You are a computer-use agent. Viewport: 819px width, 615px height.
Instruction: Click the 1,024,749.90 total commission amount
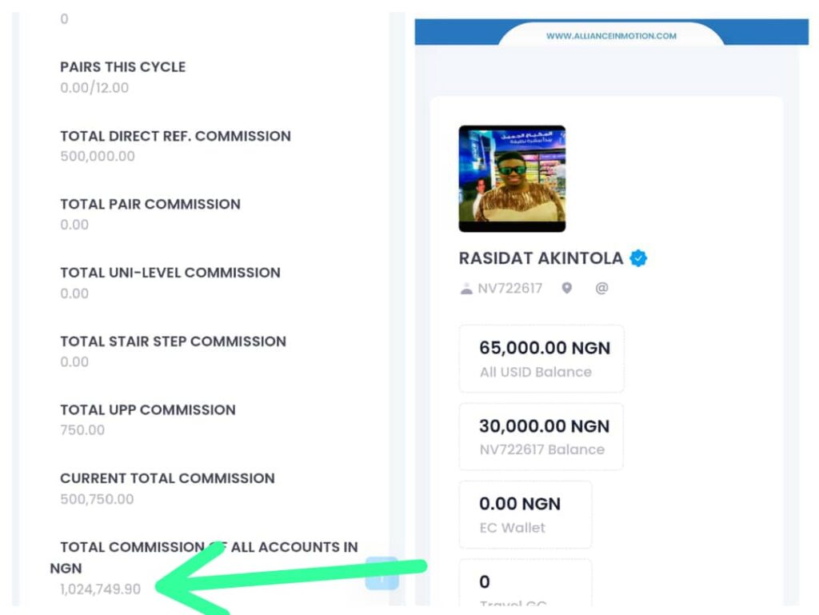pos(100,589)
